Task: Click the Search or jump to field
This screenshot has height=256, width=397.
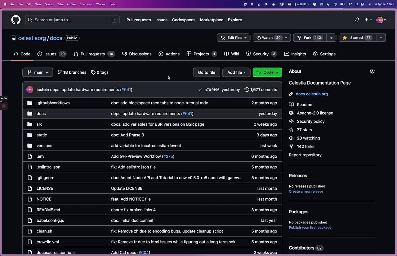Action: point(72,20)
